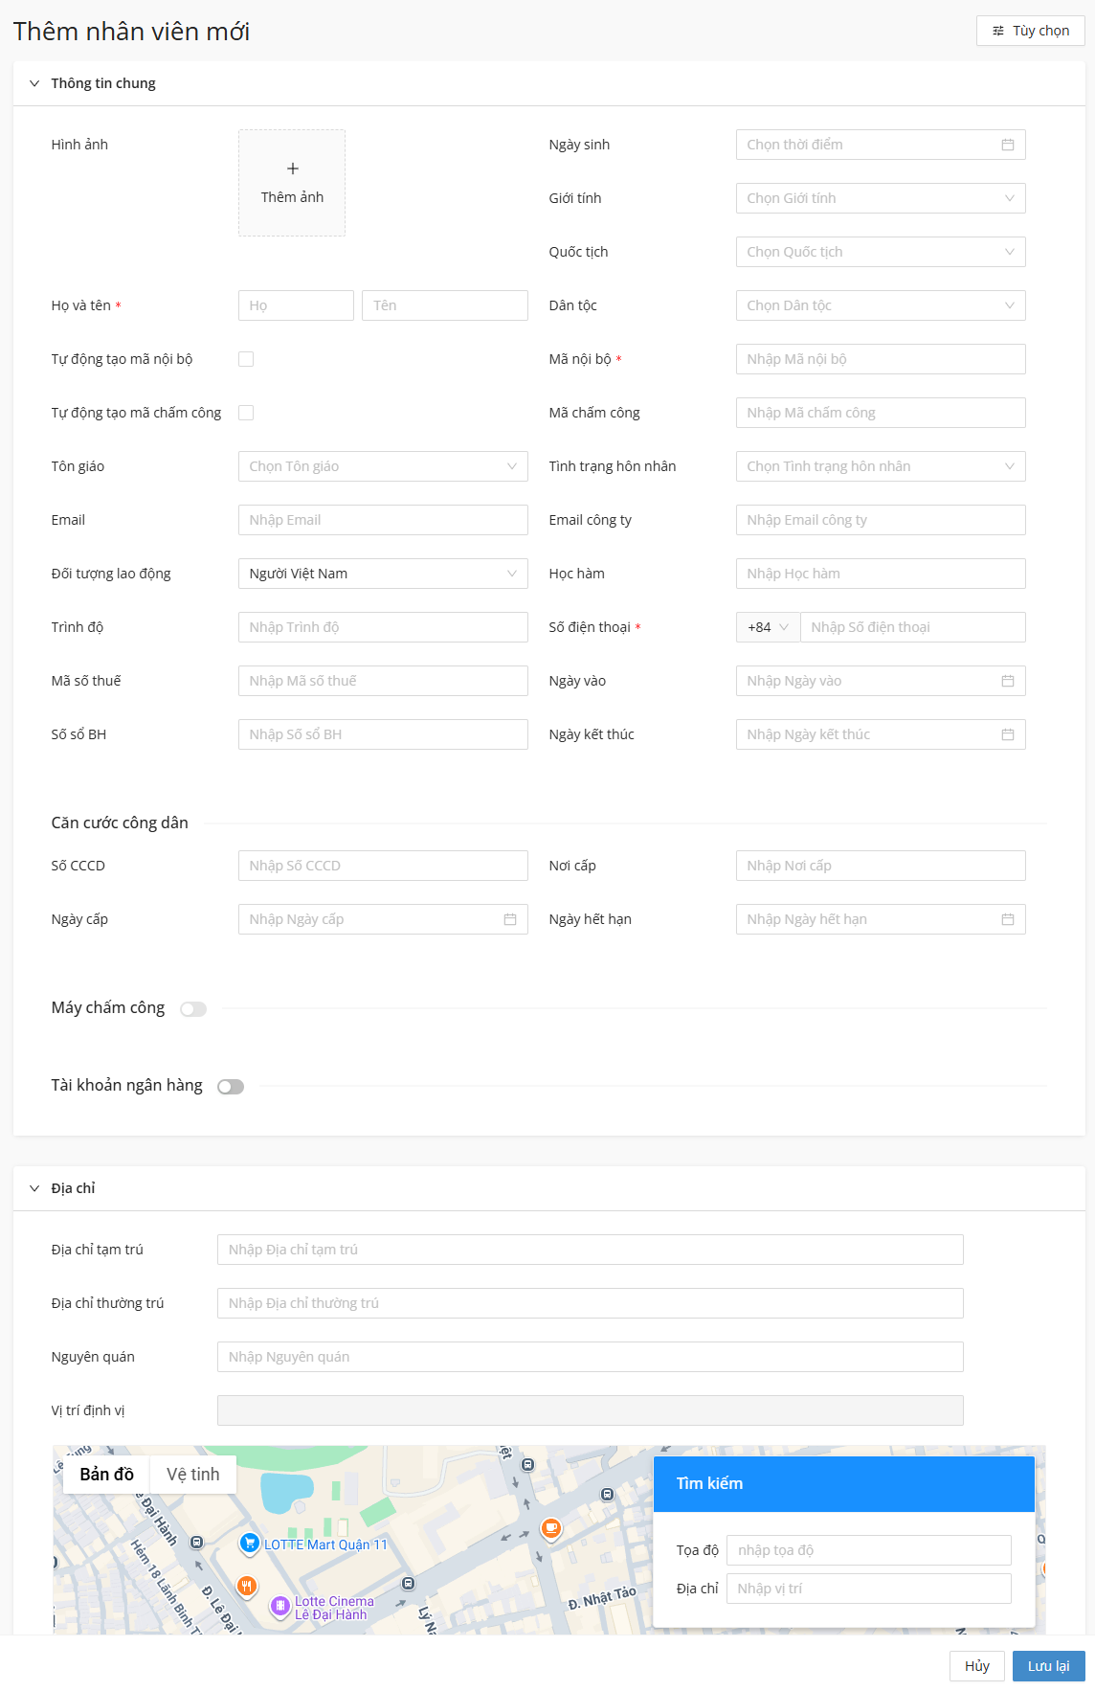The image size is (1095, 1691).
Task: Click the Lotte Cinema Lê Đại Hành marker
Action: [x=279, y=1606]
